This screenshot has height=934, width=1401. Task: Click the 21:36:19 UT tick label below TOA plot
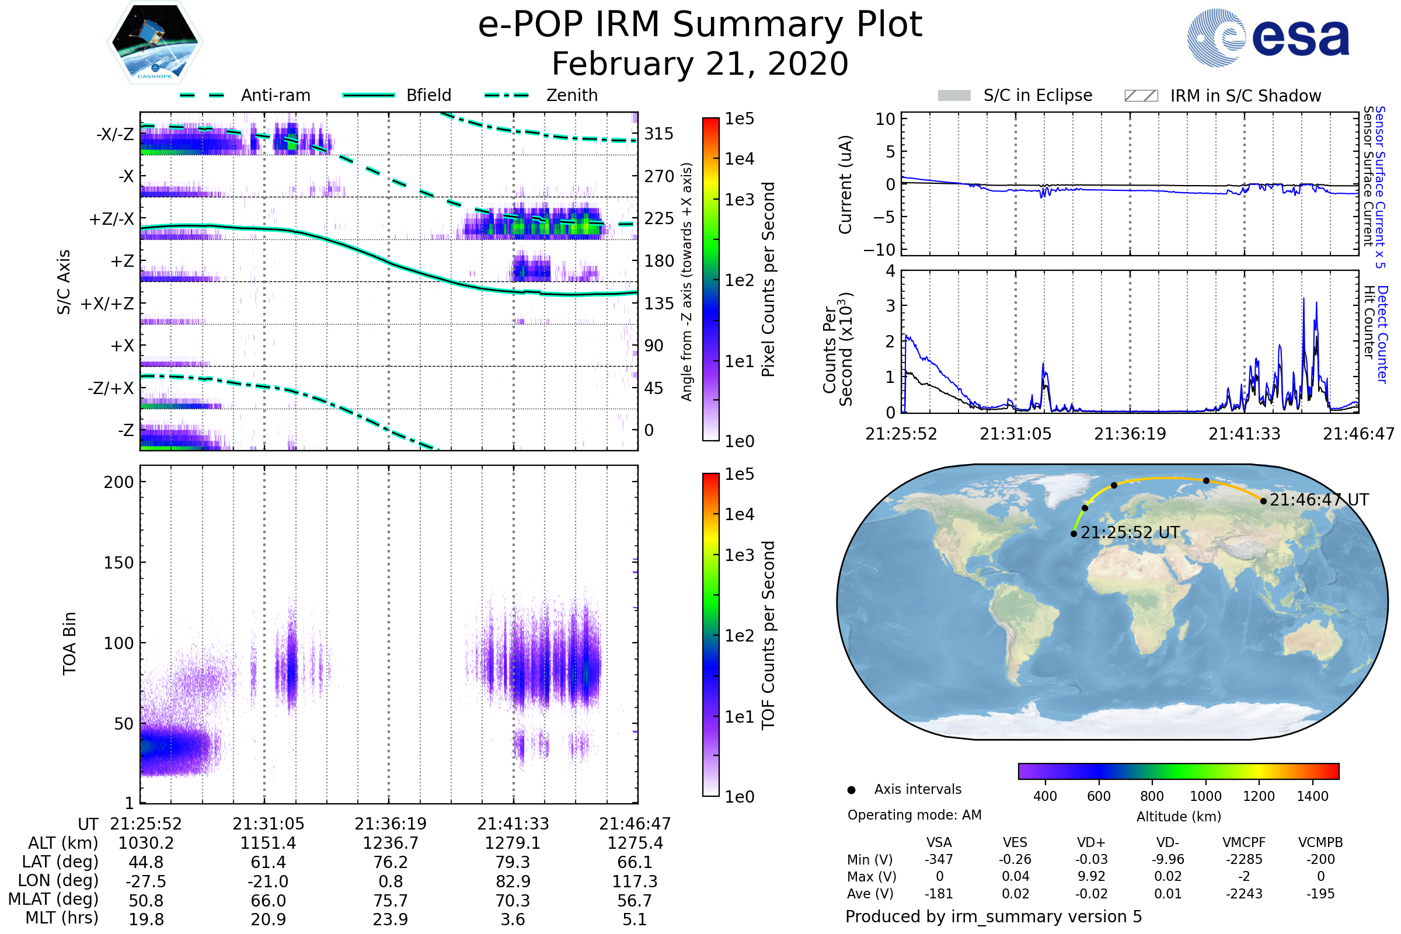tap(390, 824)
